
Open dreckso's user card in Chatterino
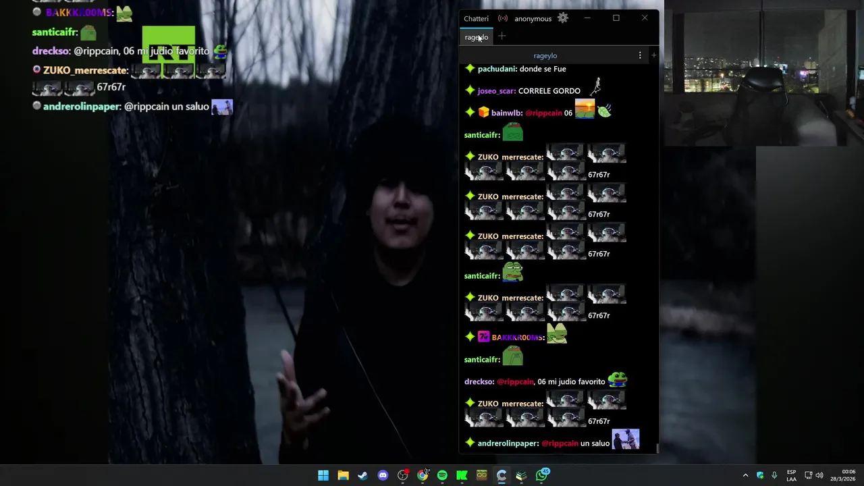pos(479,381)
